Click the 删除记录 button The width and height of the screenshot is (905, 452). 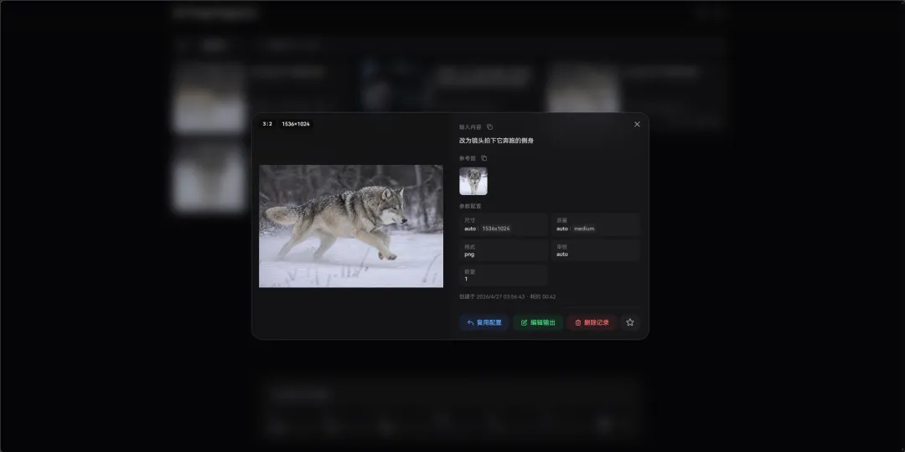tap(592, 322)
